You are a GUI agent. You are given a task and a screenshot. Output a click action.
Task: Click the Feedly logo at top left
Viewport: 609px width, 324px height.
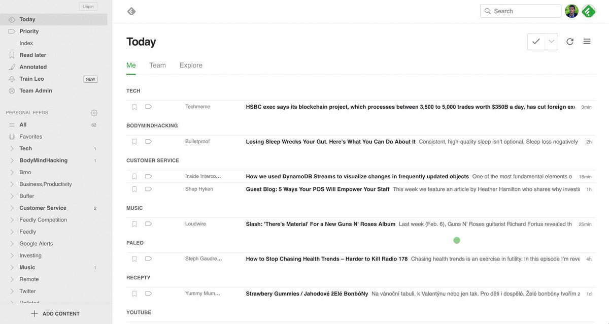(131, 11)
